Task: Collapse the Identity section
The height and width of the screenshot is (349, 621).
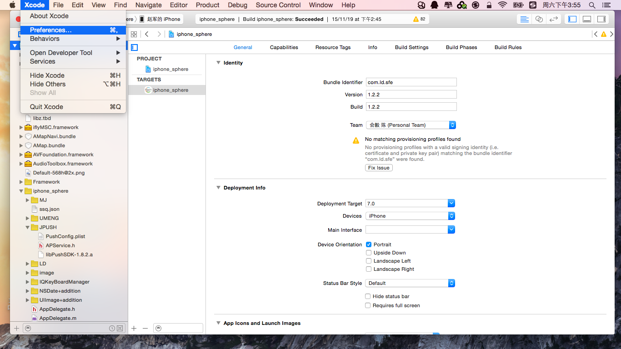Action: [x=218, y=63]
